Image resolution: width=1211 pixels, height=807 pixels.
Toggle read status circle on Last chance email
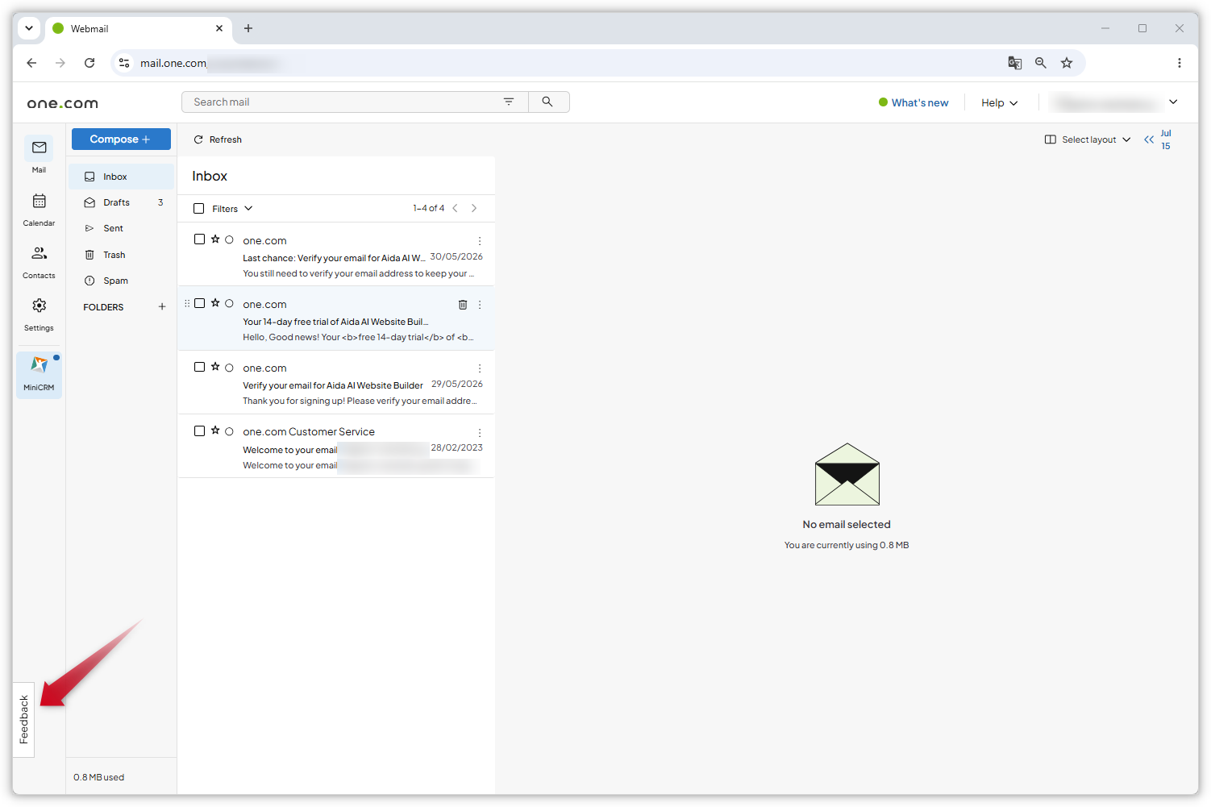coord(229,240)
